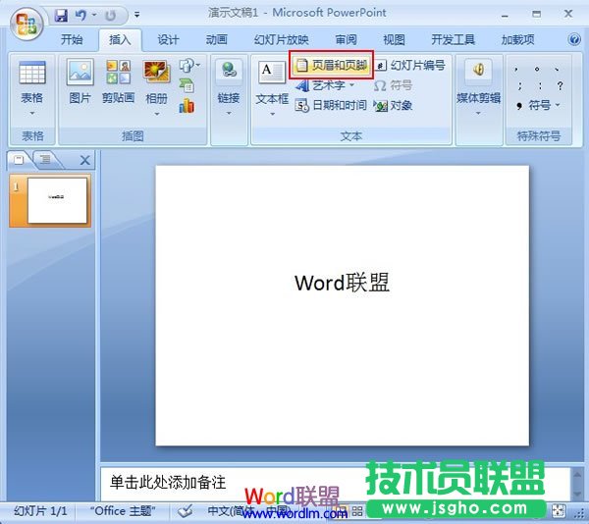Insert an 对象 object
589x524 pixels.
coord(393,105)
